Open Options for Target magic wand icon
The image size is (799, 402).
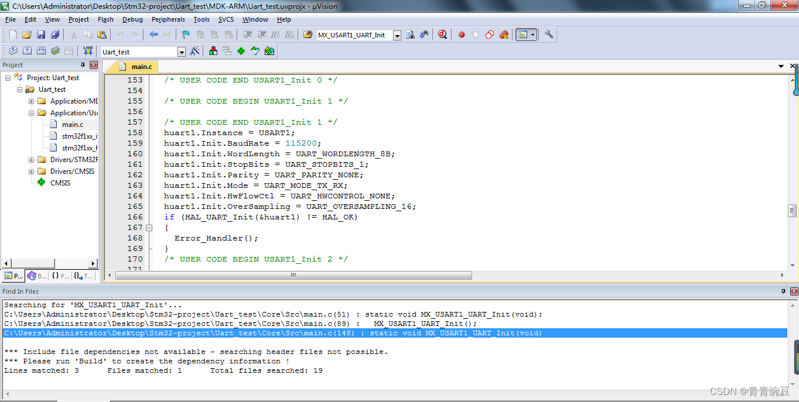tap(195, 51)
